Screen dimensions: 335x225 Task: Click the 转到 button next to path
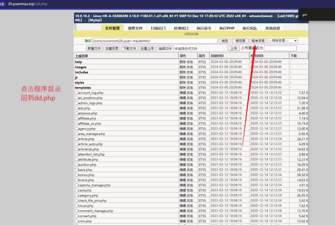coord(225,41)
